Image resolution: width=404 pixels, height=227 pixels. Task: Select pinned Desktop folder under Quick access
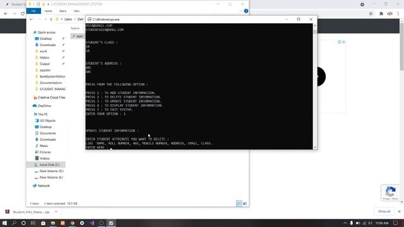coord(45,38)
